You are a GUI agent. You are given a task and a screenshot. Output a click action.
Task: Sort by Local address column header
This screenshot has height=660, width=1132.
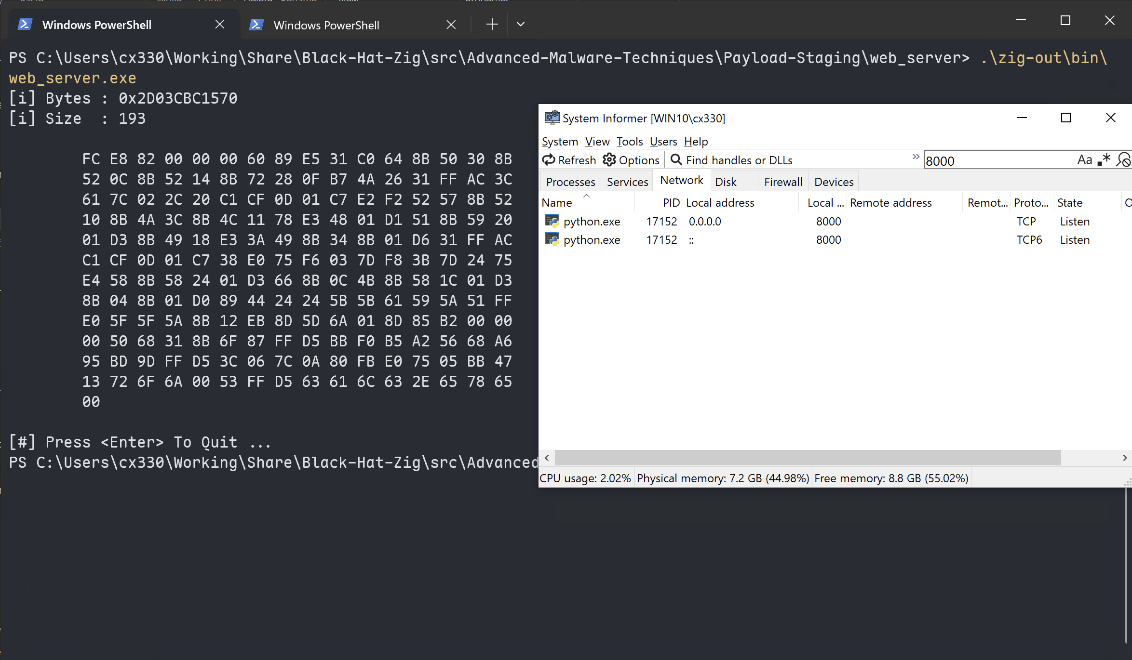[741, 203]
